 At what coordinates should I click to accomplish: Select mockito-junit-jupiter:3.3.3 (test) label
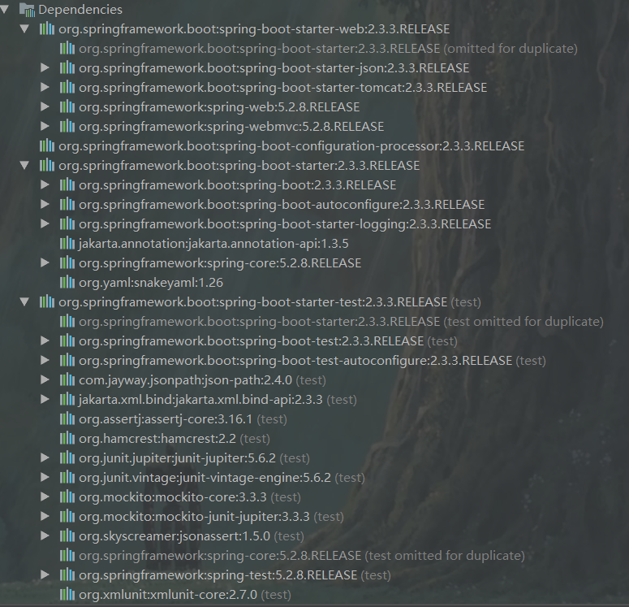pyautogui.click(x=211, y=517)
